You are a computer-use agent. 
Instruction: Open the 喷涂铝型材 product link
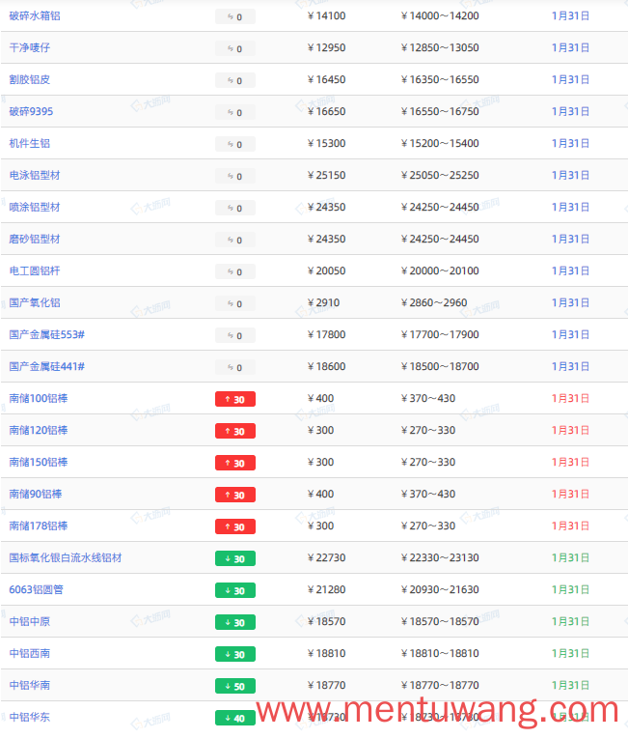(35, 208)
